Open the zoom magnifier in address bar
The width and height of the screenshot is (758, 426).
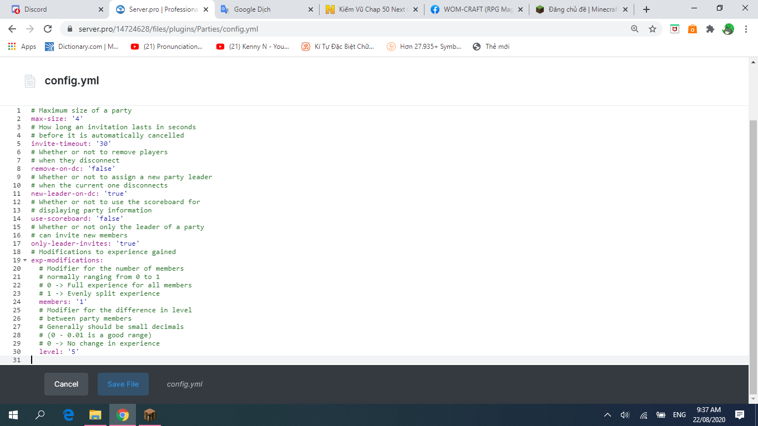click(635, 29)
